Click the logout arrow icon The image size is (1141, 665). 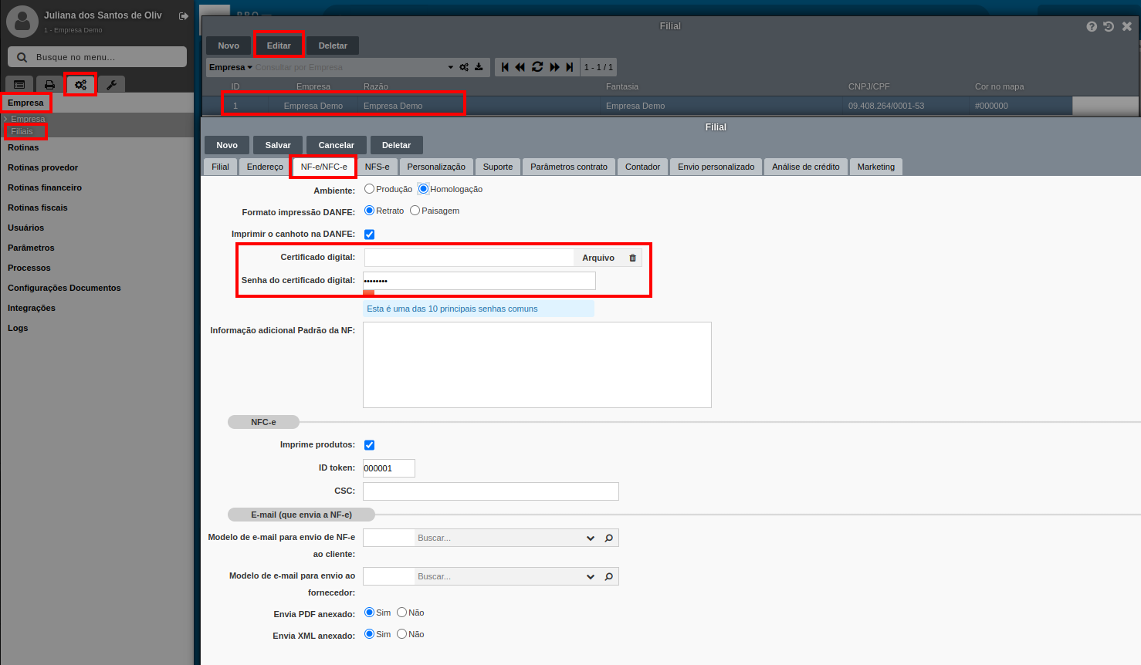click(184, 16)
